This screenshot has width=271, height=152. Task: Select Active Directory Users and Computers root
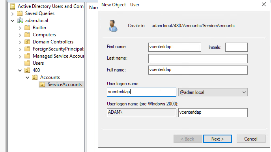[x=50, y=6]
